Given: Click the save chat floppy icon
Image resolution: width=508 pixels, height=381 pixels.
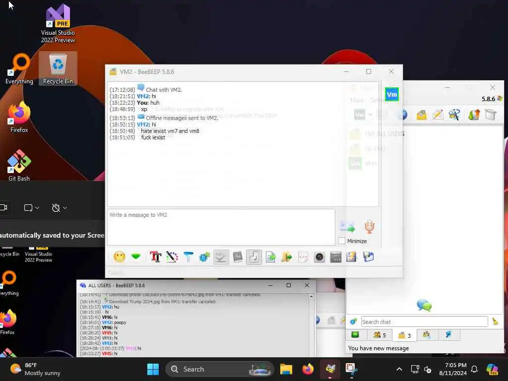Looking at the screenshot, I should pyautogui.click(x=369, y=257).
